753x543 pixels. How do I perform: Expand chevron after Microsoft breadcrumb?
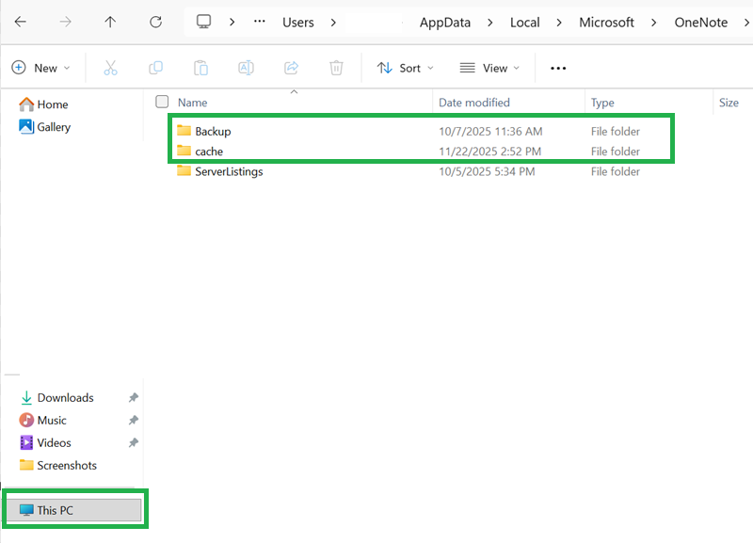pos(653,22)
